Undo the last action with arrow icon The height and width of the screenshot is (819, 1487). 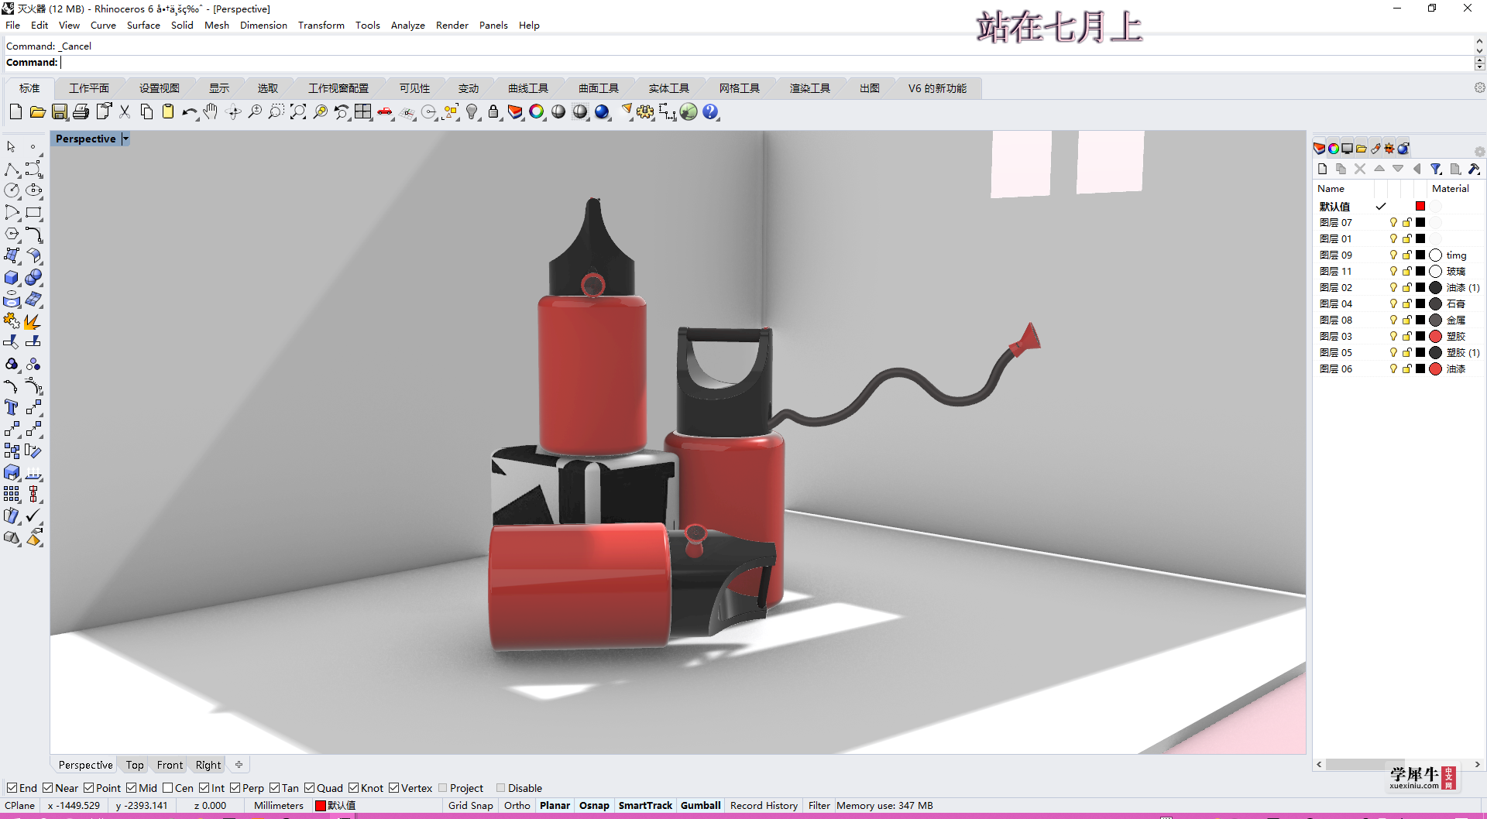click(x=190, y=112)
